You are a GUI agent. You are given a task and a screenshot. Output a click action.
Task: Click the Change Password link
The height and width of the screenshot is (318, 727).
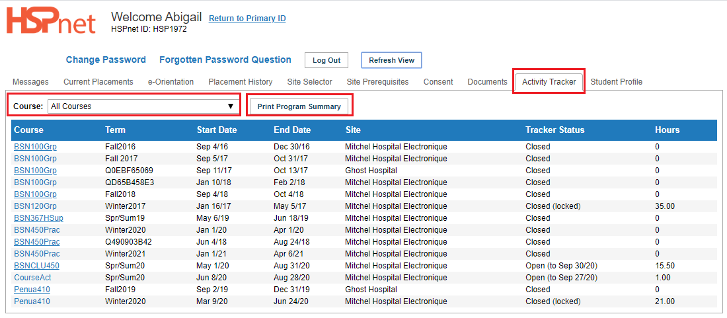pyautogui.click(x=106, y=60)
